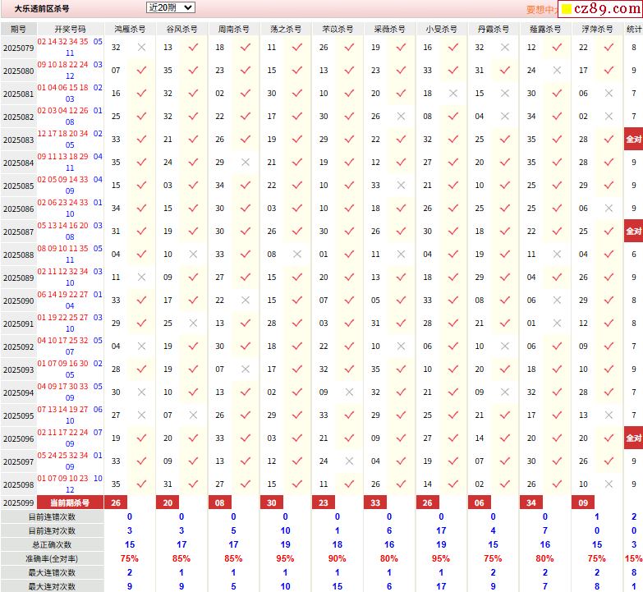Click the cross mark for 2025098 浮萍杀号
This screenshot has width=643, height=592.
click(609, 484)
